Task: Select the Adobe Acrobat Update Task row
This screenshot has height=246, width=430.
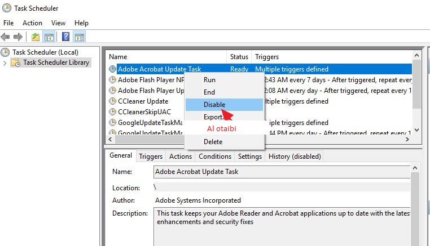Action: (x=259, y=69)
